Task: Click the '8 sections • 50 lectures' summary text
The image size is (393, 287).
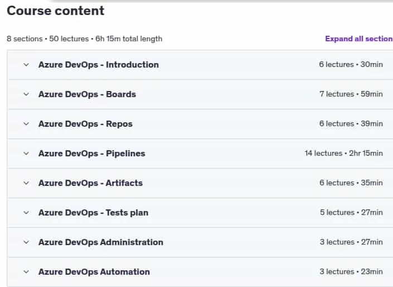Action: pyautogui.click(x=47, y=39)
